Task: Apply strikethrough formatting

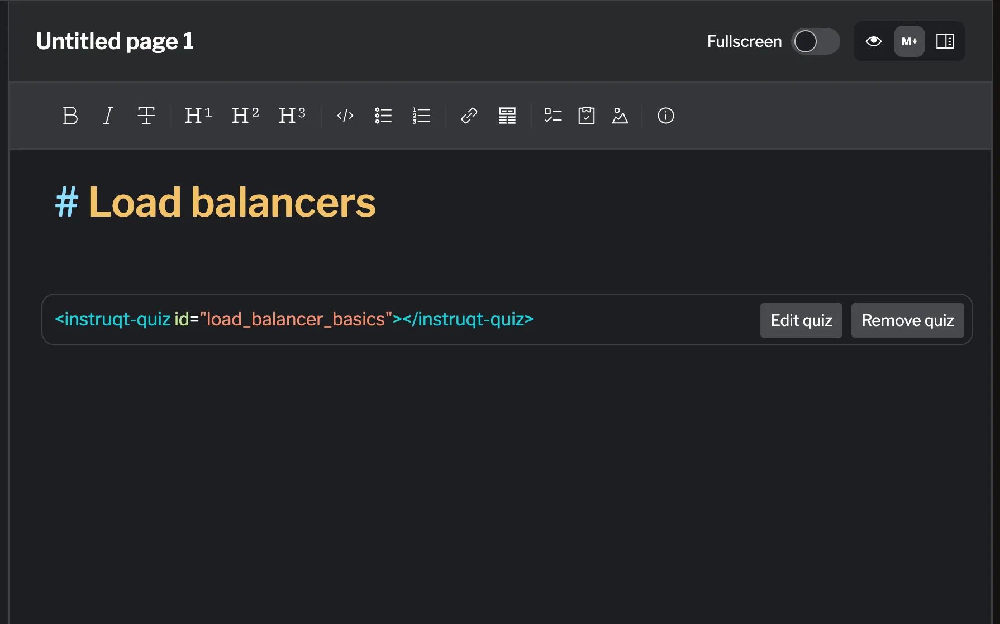Action: 146,116
